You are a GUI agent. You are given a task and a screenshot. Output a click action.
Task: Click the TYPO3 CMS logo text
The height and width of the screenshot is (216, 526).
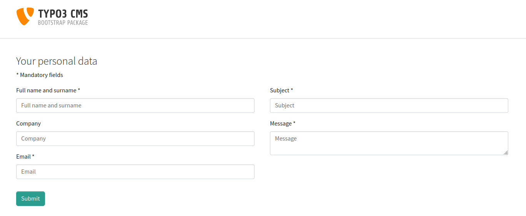[63, 14]
